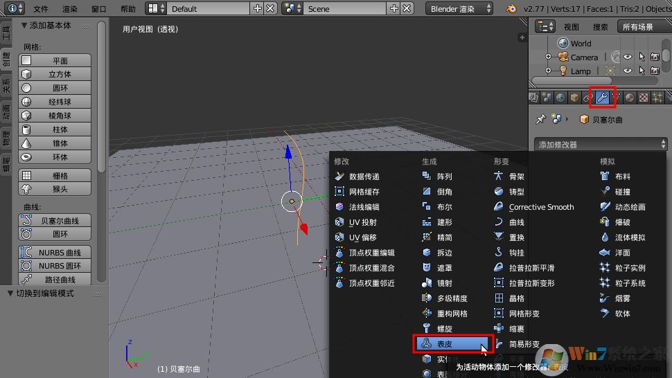672x378 pixels.
Task: Click the toolshelf vertical scrollbar
Action: [101, 97]
